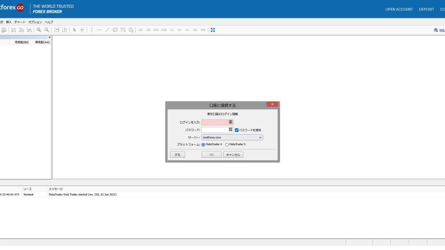Select the crosshair cursor tool
The width and height of the screenshot is (445, 250).
tap(82, 30)
